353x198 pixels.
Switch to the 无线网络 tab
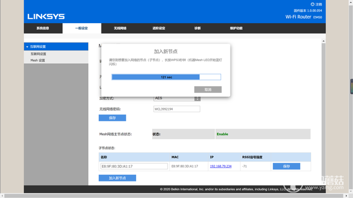point(120,28)
